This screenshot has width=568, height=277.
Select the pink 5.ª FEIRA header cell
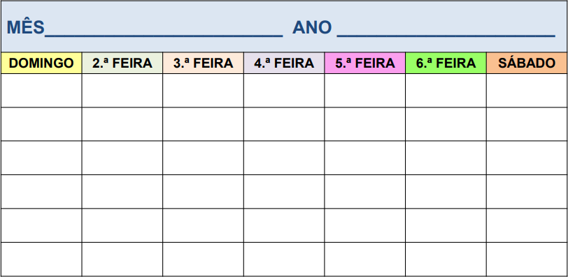click(x=364, y=63)
